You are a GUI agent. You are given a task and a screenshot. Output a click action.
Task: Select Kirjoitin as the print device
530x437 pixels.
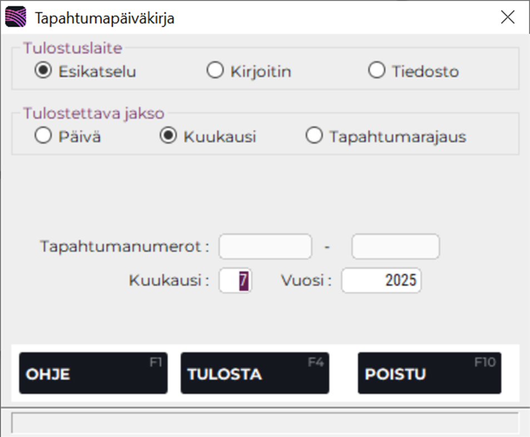pos(215,71)
